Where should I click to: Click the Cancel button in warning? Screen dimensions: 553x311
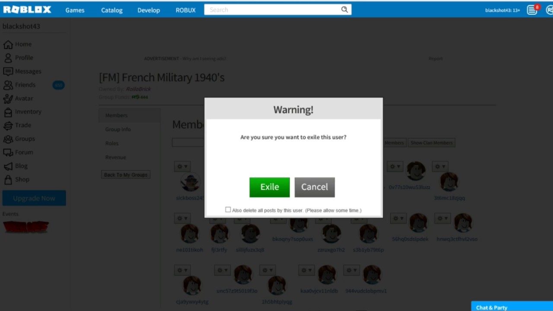[315, 187]
